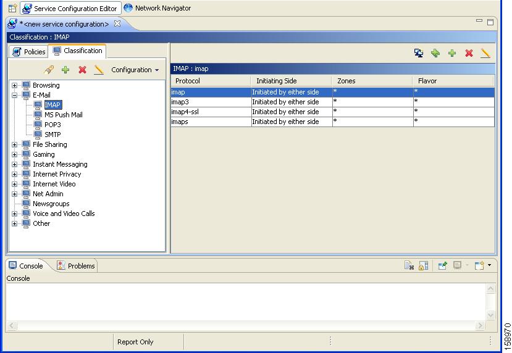This screenshot has width=512, height=353.
Task: Click the pencil edit icon beside Configuration
Action: (98, 70)
